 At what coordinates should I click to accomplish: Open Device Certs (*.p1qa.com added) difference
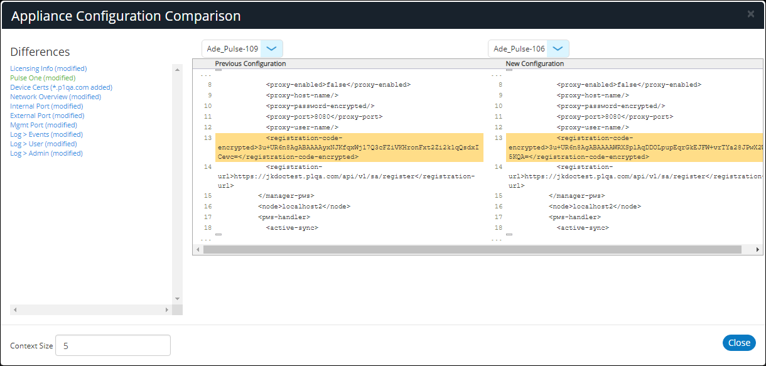click(61, 87)
